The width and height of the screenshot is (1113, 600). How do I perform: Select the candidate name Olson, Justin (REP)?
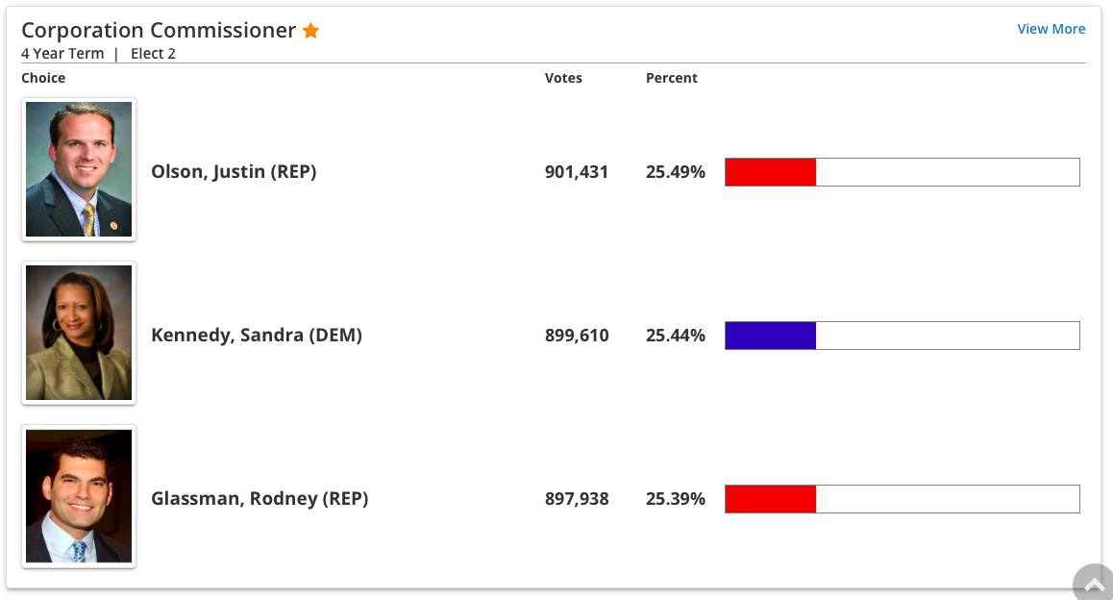(x=234, y=172)
